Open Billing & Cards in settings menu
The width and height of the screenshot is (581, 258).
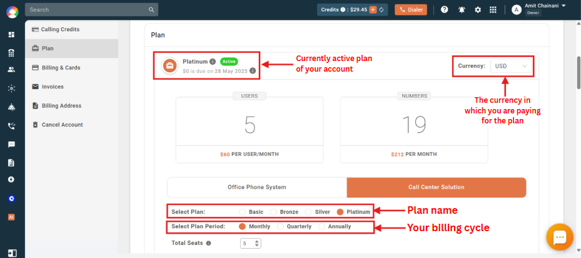point(71,67)
